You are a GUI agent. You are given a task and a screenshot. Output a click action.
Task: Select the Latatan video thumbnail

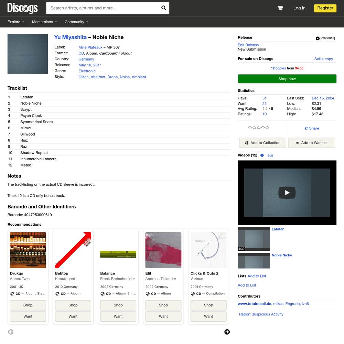pos(254,239)
